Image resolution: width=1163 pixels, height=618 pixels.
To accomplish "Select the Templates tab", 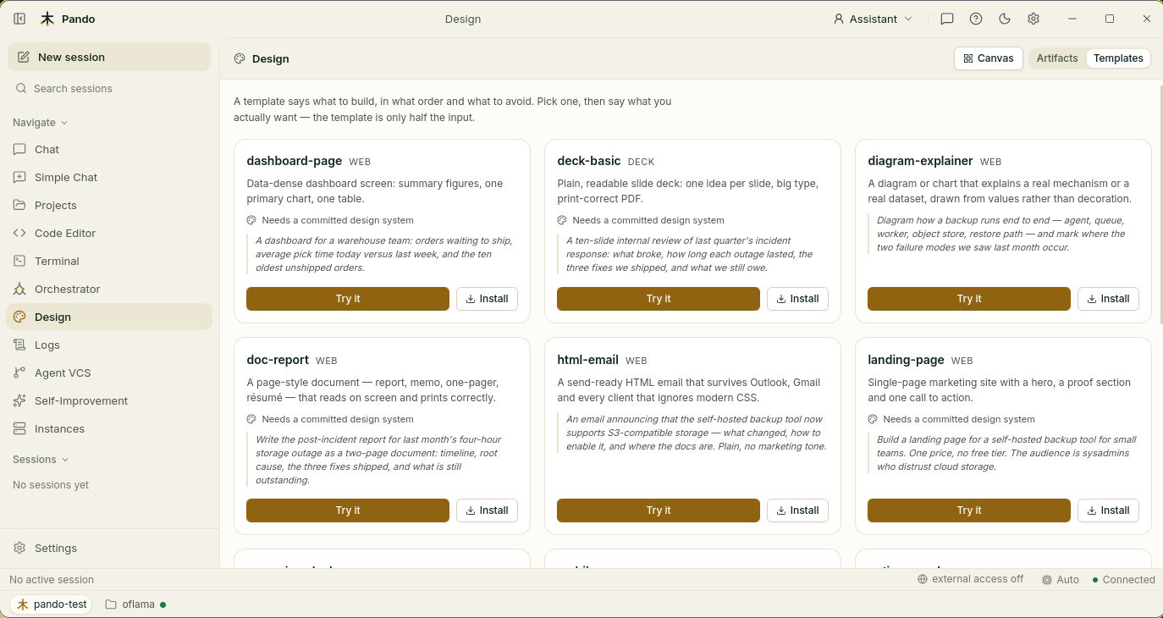I will pyautogui.click(x=1118, y=58).
